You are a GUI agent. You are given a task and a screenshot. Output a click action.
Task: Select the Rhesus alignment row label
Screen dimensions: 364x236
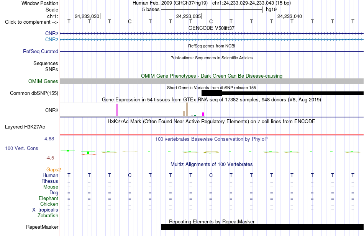[50, 181]
